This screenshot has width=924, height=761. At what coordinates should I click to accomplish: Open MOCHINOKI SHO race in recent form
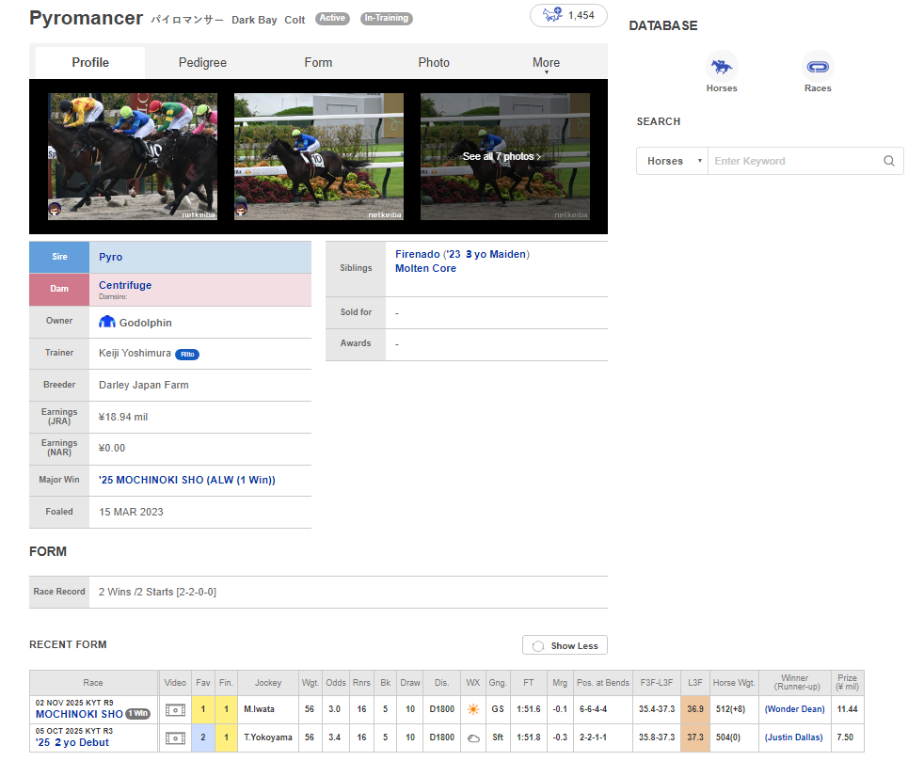pos(79,714)
